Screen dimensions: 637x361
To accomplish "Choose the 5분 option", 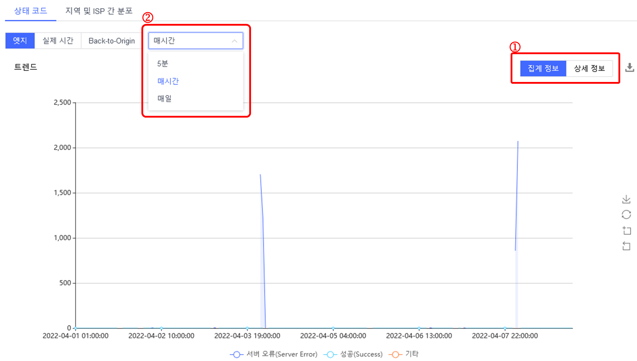I will coord(196,64).
